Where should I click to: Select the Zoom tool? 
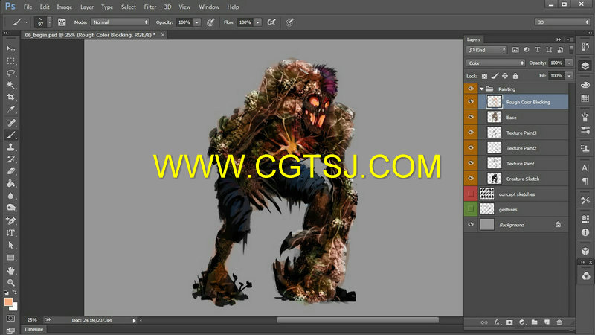10,283
